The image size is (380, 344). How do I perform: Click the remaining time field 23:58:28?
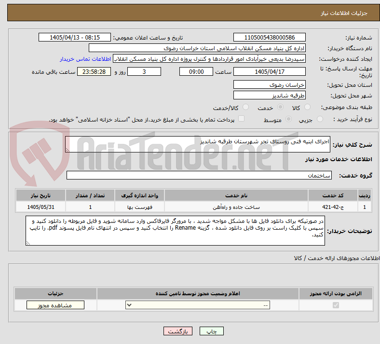click(94, 71)
